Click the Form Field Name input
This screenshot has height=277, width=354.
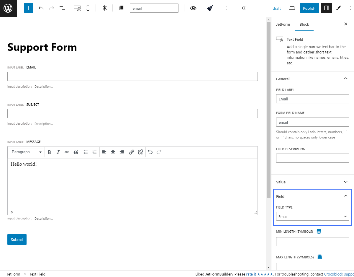point(312,122)
